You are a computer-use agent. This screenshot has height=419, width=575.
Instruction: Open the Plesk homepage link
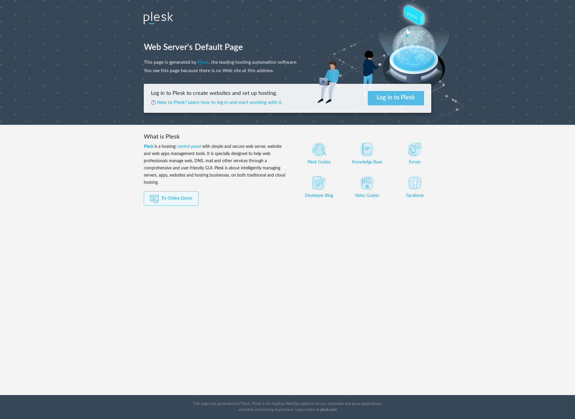click(x=203, y=62)
